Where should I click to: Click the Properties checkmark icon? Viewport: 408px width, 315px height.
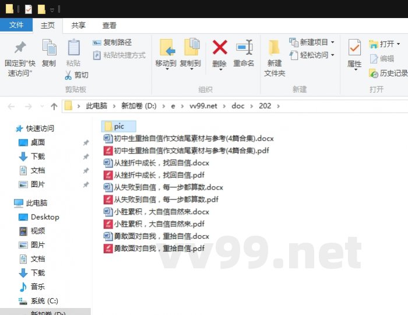tap(354, 47)
